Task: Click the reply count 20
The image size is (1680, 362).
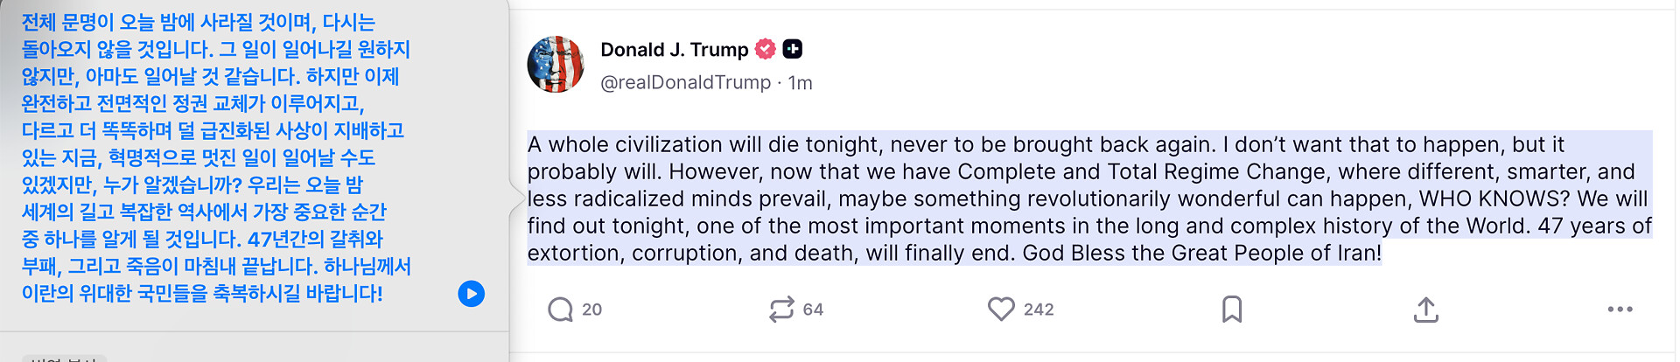Action: [x=592, y=310]
